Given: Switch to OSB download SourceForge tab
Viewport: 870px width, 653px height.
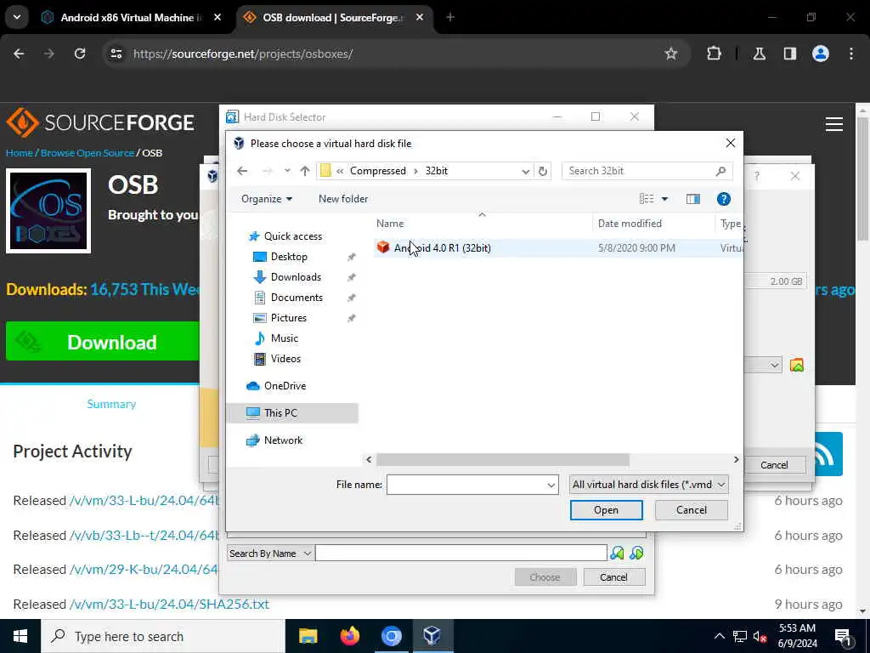Looking at the screenshot, I should point(335,18).
